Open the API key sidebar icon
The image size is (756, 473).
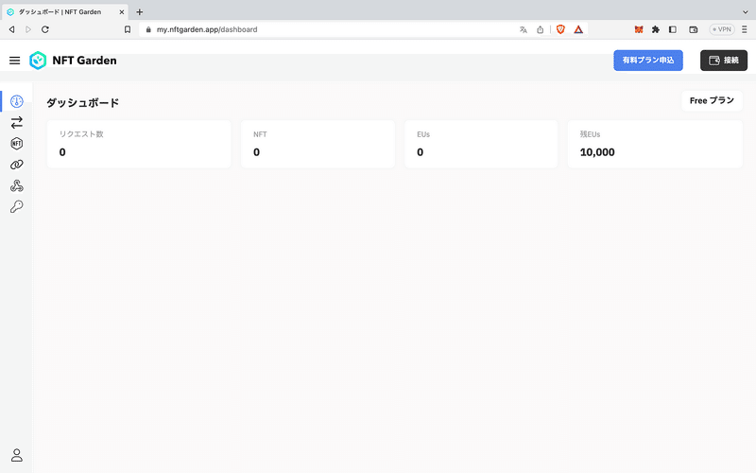tap(17, 206)
